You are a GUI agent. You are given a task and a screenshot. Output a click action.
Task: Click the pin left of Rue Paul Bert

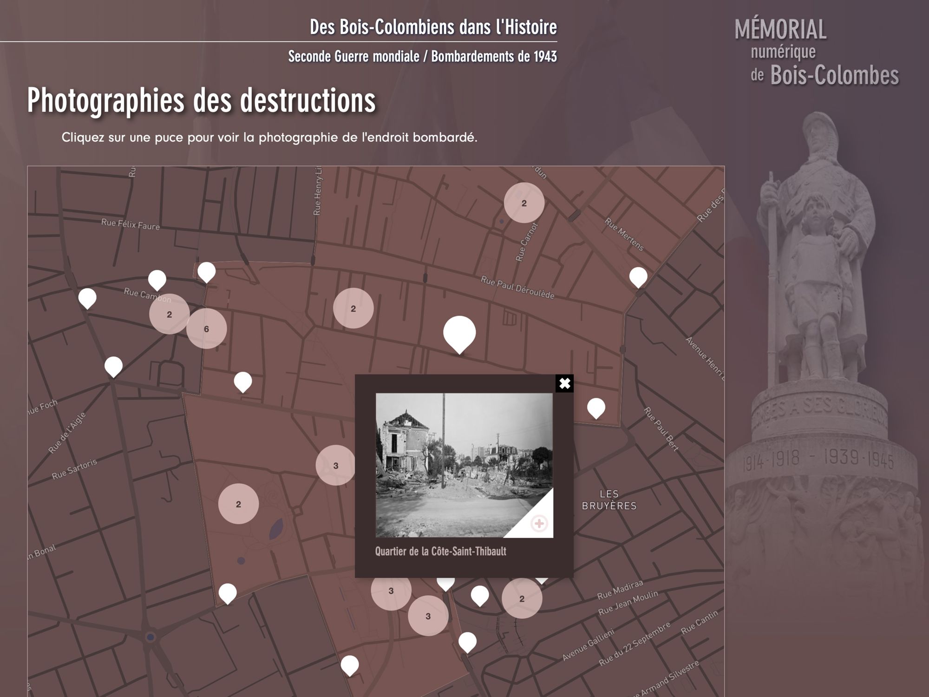[596, 407]
